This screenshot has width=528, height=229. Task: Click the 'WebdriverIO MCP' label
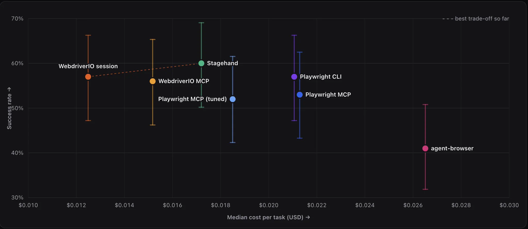coord(184,81)
